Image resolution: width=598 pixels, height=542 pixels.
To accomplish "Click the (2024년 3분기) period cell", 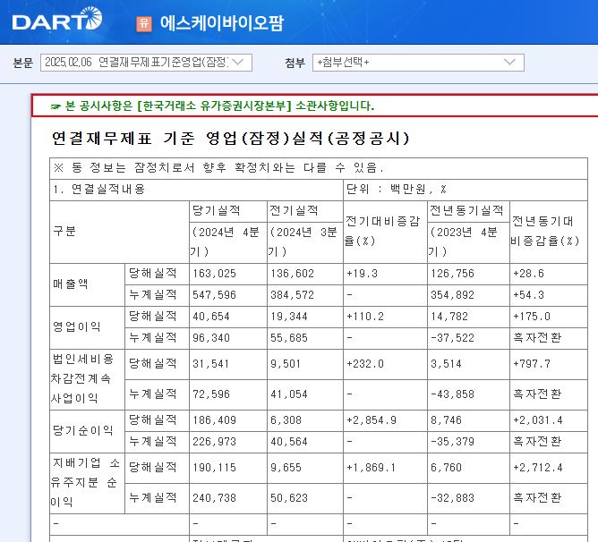I will (305, 242).
